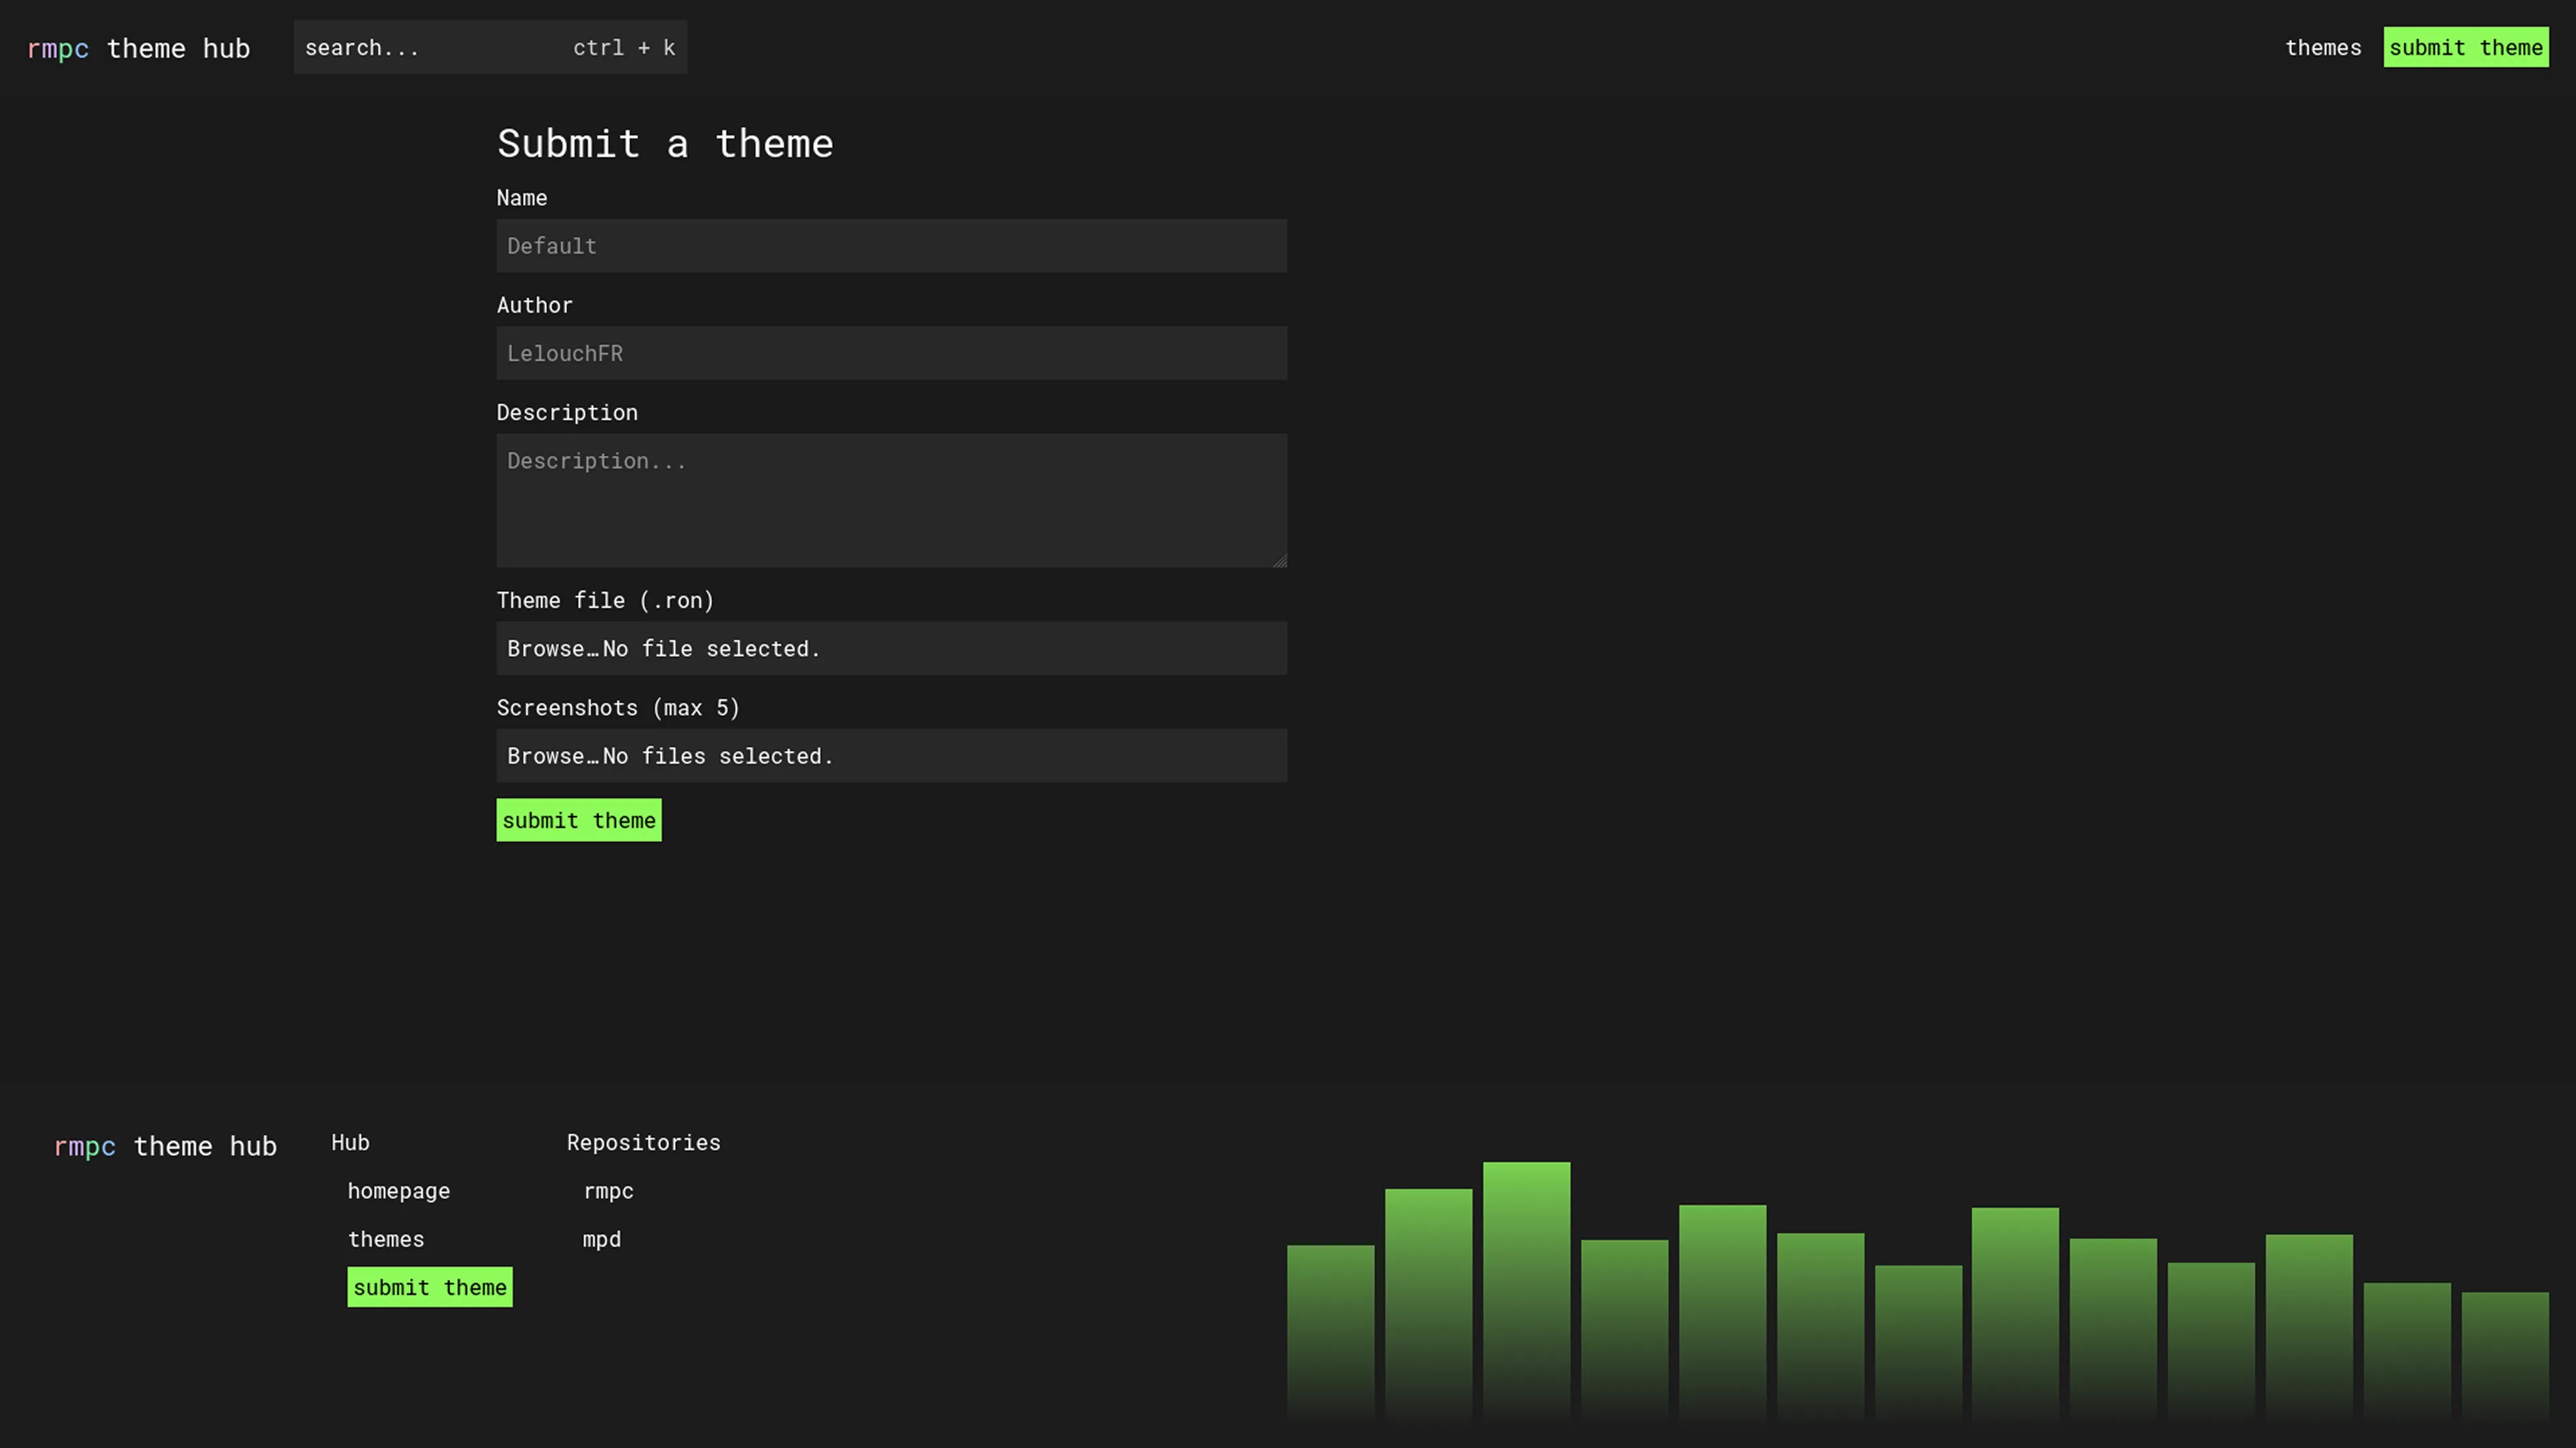Click the Hub footer column heading
The image size is (2576, 1448).
[350, 1142]
